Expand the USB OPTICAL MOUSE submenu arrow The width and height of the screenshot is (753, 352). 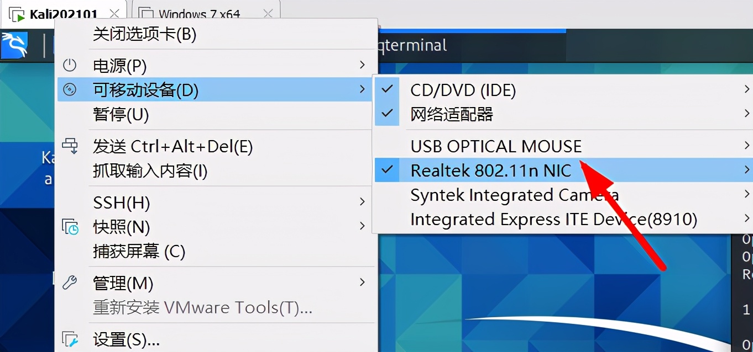[746, 146]
